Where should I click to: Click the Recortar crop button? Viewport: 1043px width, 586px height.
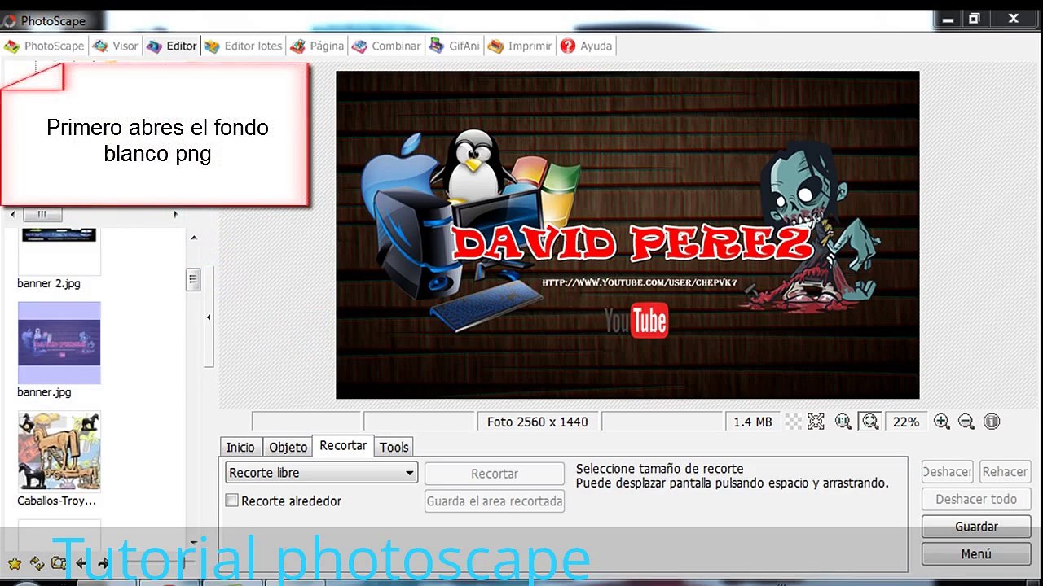(x=495, y=474)
